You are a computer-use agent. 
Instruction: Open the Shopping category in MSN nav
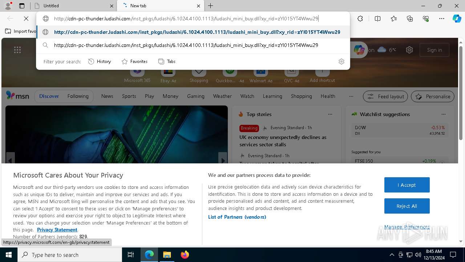pyautogui.click(x=302, y=96)
